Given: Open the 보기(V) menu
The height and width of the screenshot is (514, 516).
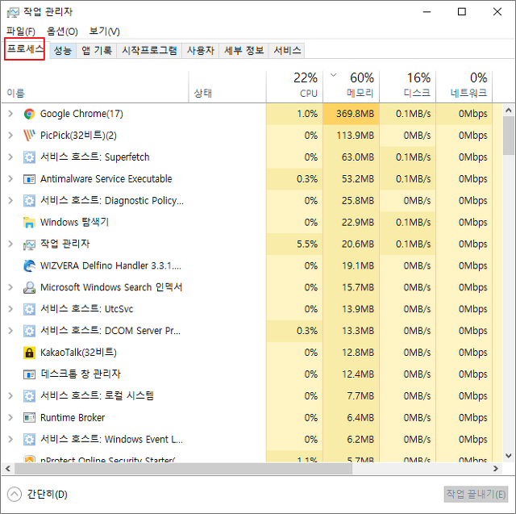Looking at the screenshot, I should [x=104, y=31].
